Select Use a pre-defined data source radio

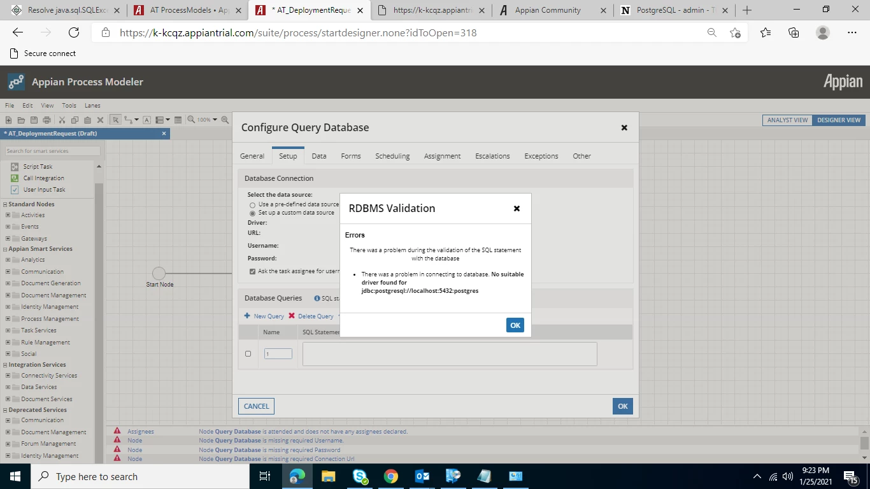252,205
